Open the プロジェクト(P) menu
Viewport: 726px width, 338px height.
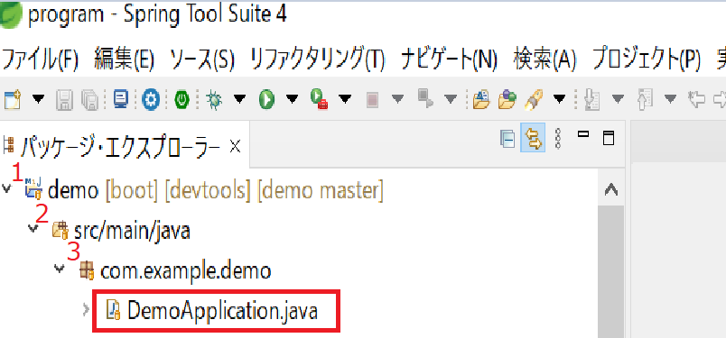click(x=647, y=59)
